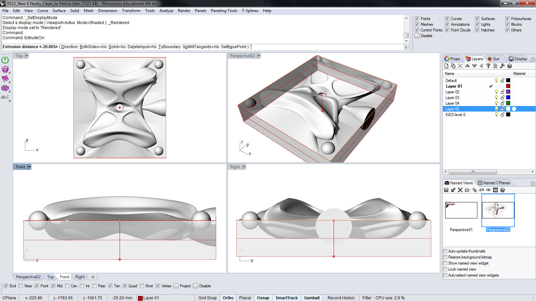Toggle the Meshes filter checkbox

tap(417, 24)
